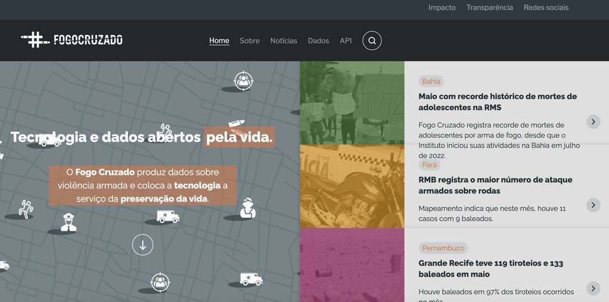Click the pink bullet casings thumbnail
The image size is (609, 302).
tap(352, 265)
